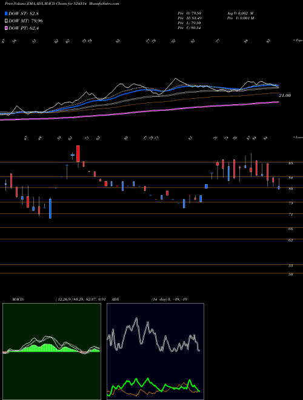Click the 'Pre L: 79.50' low value
This screenshot has height=400, width=303.
click(190, 22)
